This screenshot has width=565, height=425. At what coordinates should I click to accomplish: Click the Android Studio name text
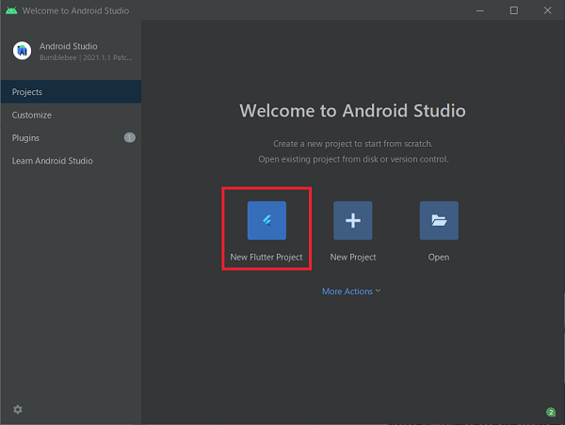(69, 46)
